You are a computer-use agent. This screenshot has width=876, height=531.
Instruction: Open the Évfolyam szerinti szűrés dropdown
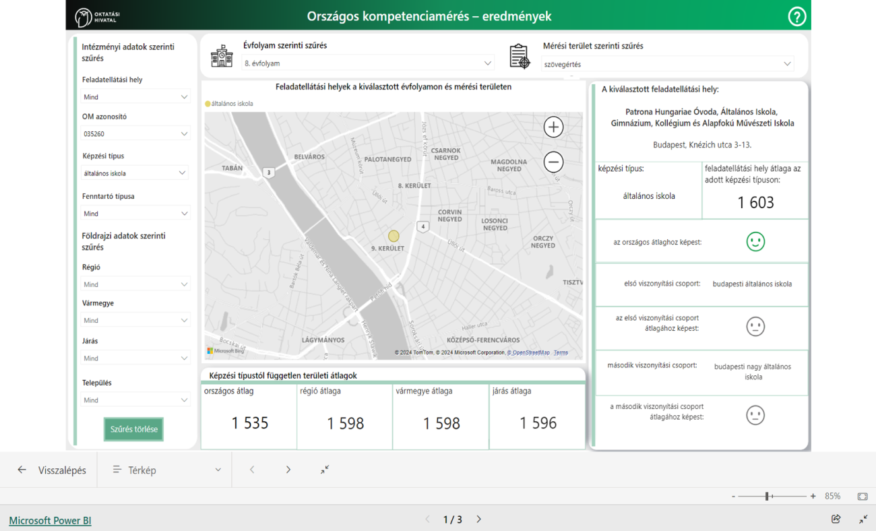click(x=368, y=63)
